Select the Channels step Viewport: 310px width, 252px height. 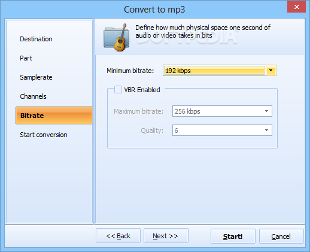pyautogui.click(x=33, y=96)
